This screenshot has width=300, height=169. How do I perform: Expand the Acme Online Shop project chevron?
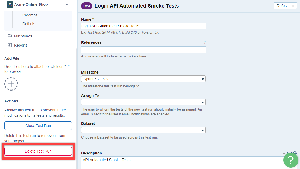pyautogui.click(x=67, y=5)
